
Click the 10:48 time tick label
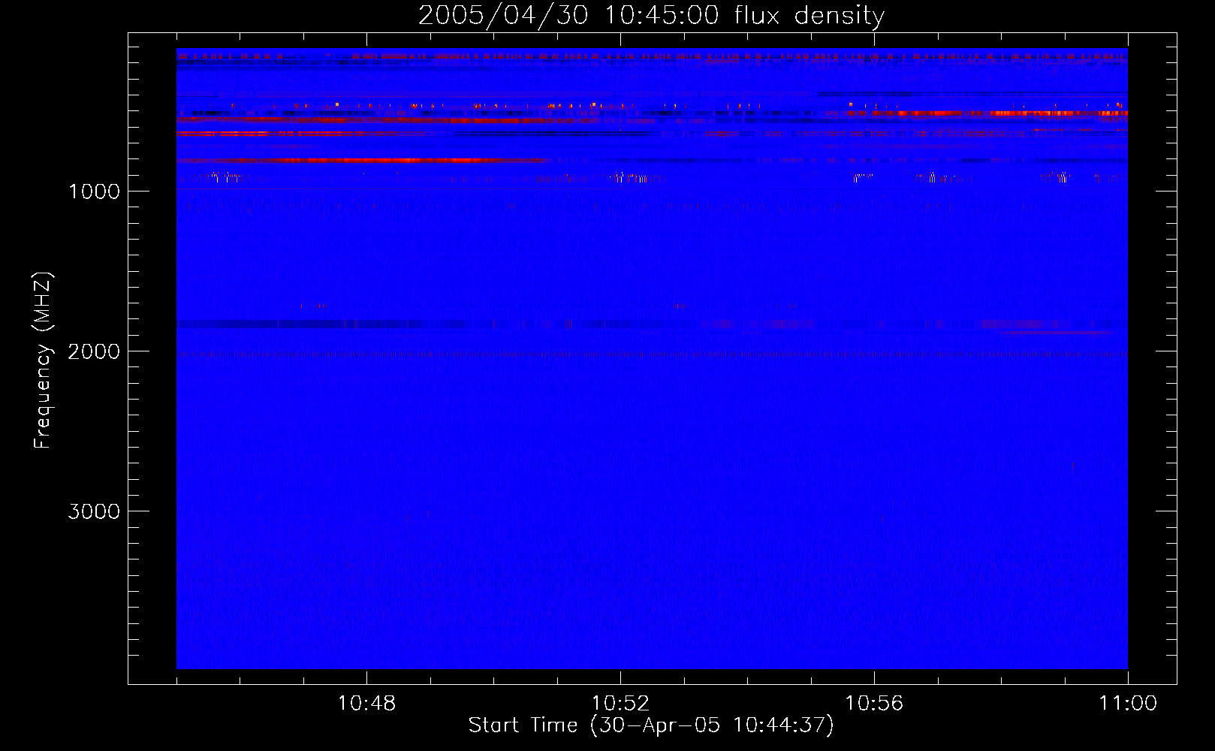click(366, 704)
